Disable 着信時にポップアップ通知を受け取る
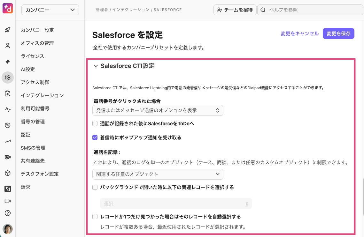Viewport: 364px width, 237px height. (95, 137)
